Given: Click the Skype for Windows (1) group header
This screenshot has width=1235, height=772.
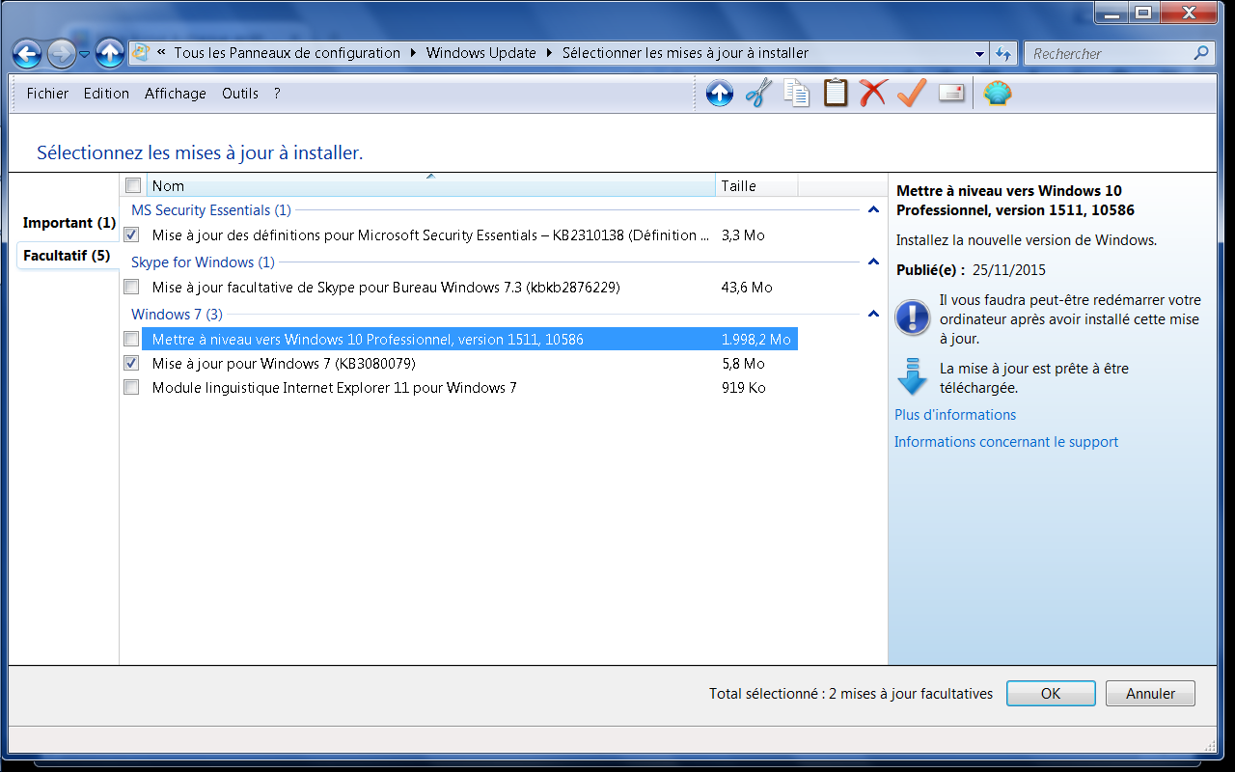Looking at the screenshot, I should (x=204, y=262).
